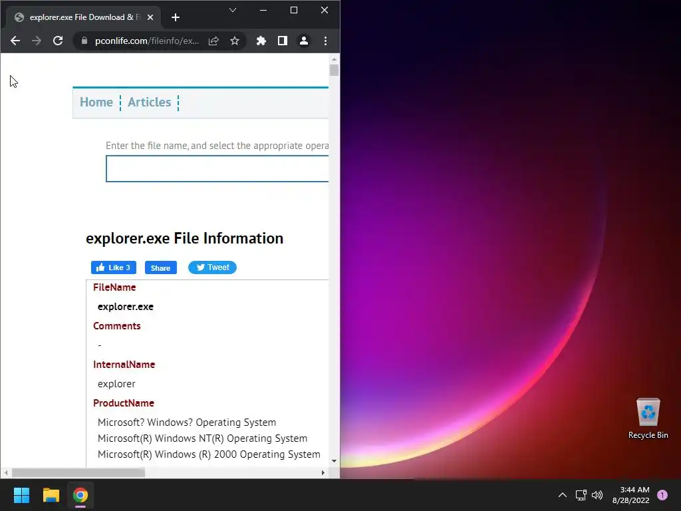Open the Articles link

tap(150, 102)
